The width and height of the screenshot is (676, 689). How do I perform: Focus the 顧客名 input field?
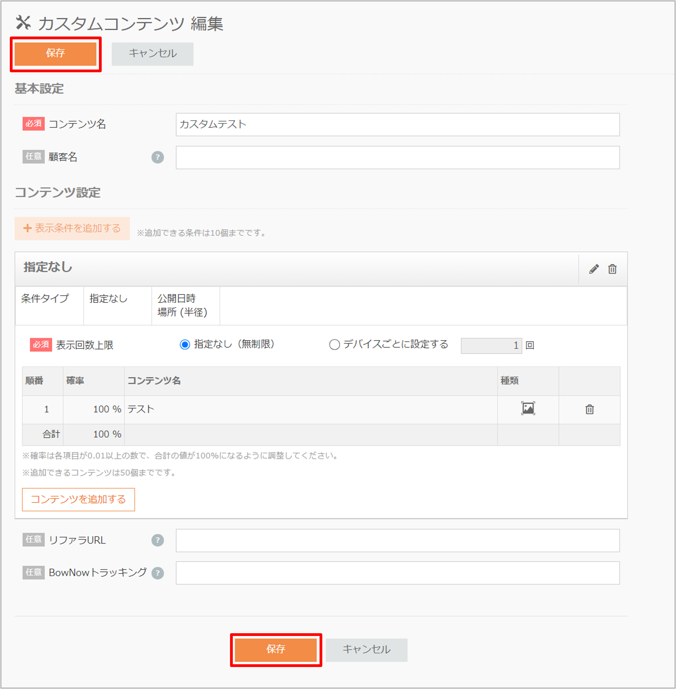coord(398,158)
